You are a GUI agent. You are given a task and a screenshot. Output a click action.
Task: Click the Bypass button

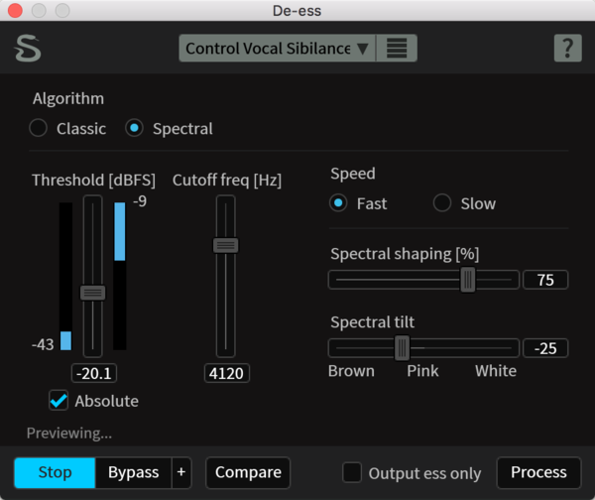133,472
